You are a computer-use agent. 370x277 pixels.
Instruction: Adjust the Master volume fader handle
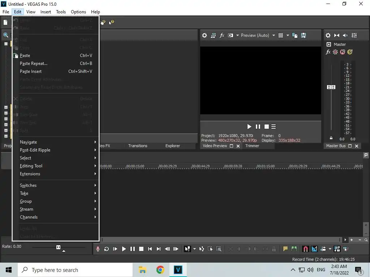pyautogui.click(x=331, y=87)
